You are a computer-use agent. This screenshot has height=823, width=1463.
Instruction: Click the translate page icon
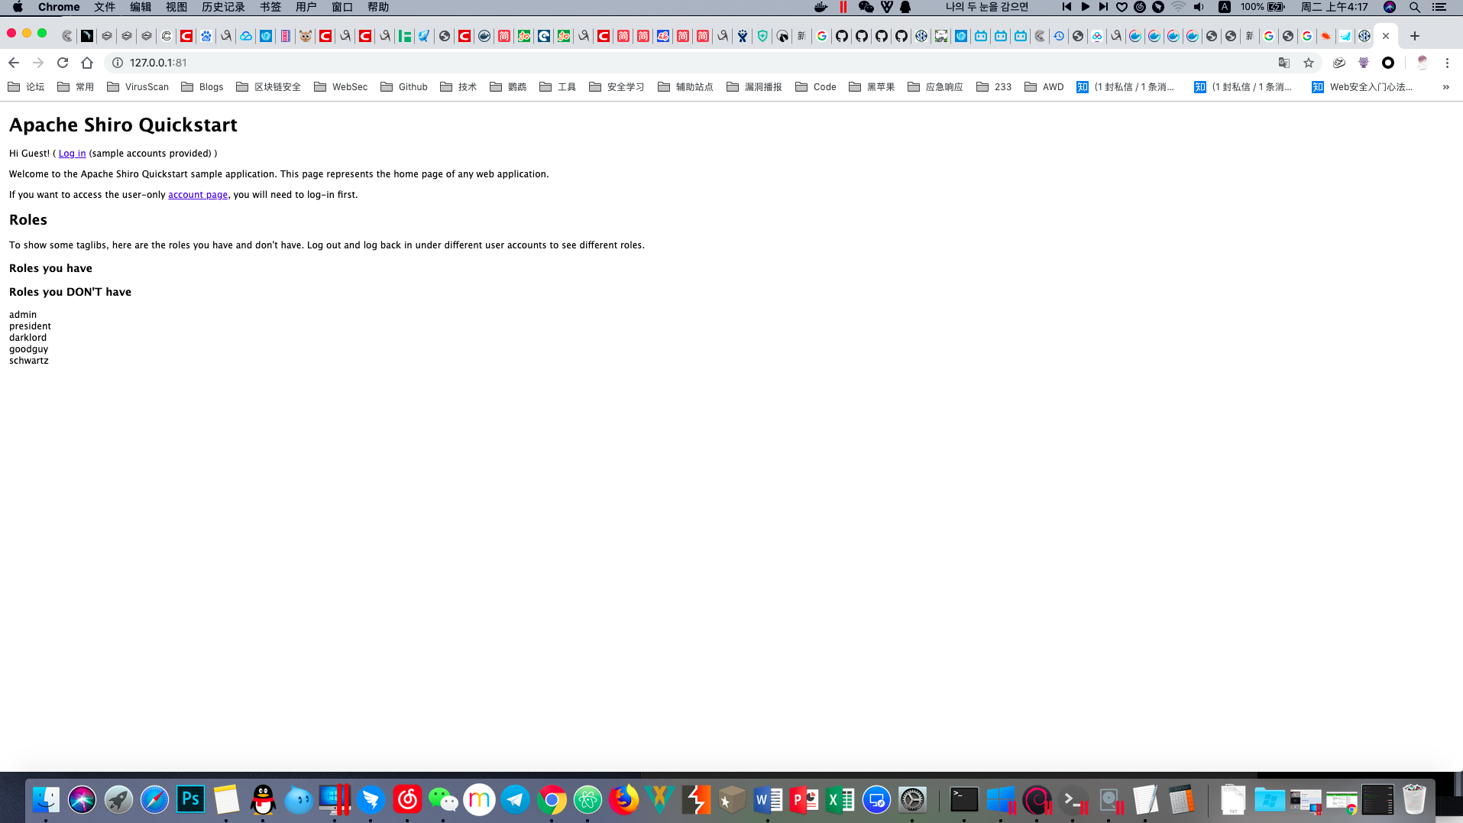pyautogui.click(x=1284, y=63)
